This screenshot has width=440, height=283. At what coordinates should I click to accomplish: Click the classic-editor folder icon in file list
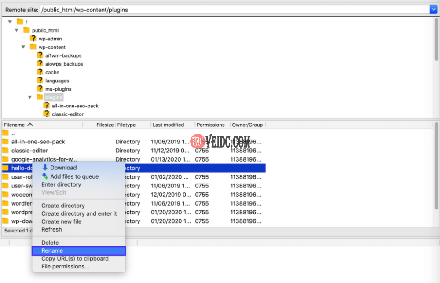coord(5,151)
